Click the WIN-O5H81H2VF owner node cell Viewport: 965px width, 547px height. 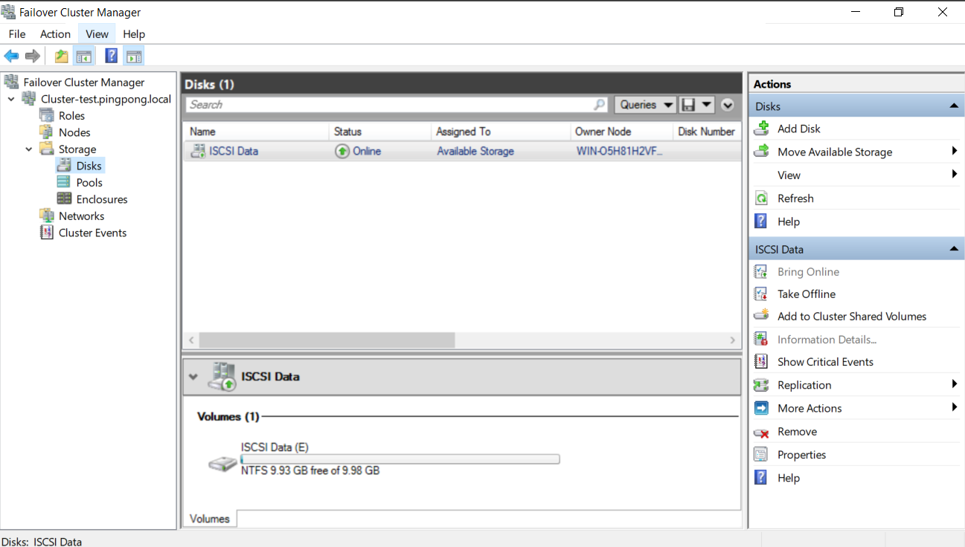pyautogui.click(x=619, y=151)
